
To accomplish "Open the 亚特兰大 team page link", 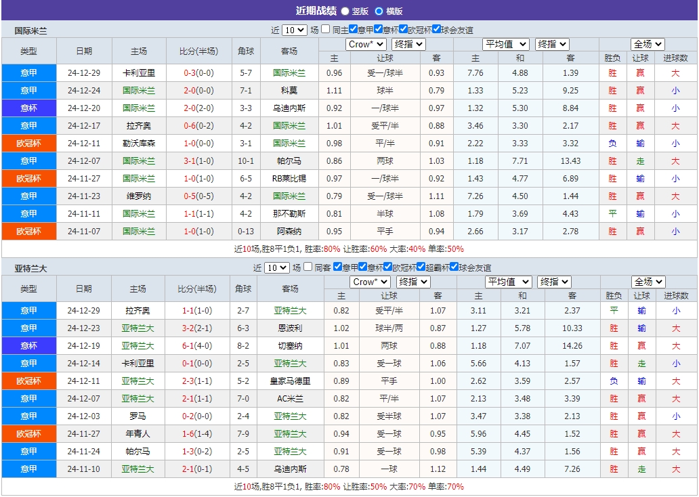I will point(291,311).
